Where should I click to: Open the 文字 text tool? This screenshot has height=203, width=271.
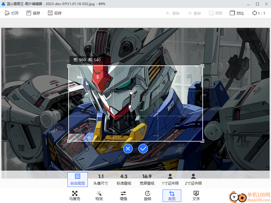pos(196,196)
